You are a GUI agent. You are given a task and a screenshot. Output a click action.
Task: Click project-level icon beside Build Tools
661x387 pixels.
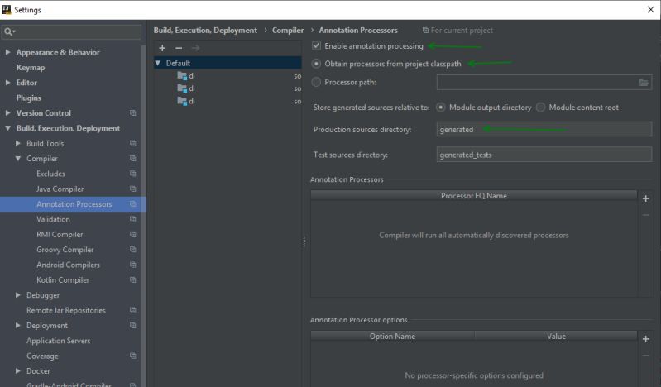coord(133,143)
